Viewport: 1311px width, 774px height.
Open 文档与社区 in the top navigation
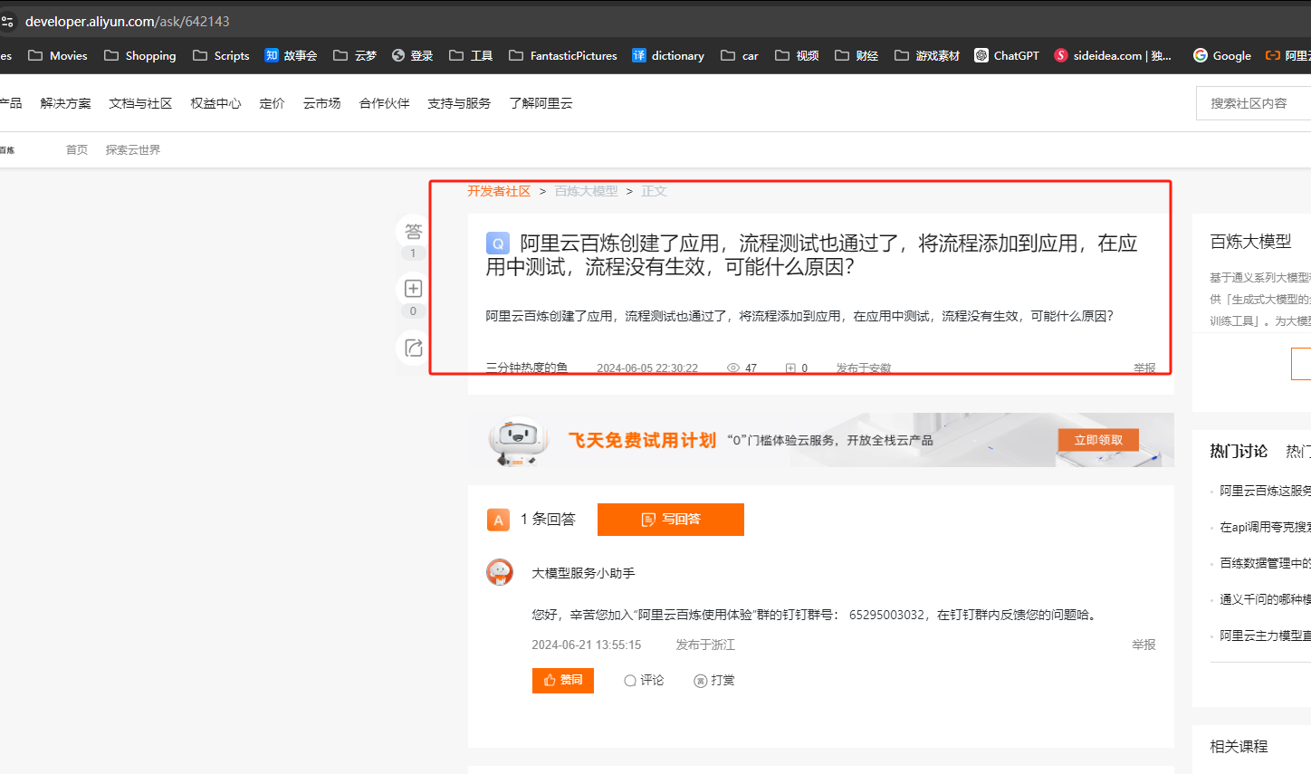click(140, 103)
